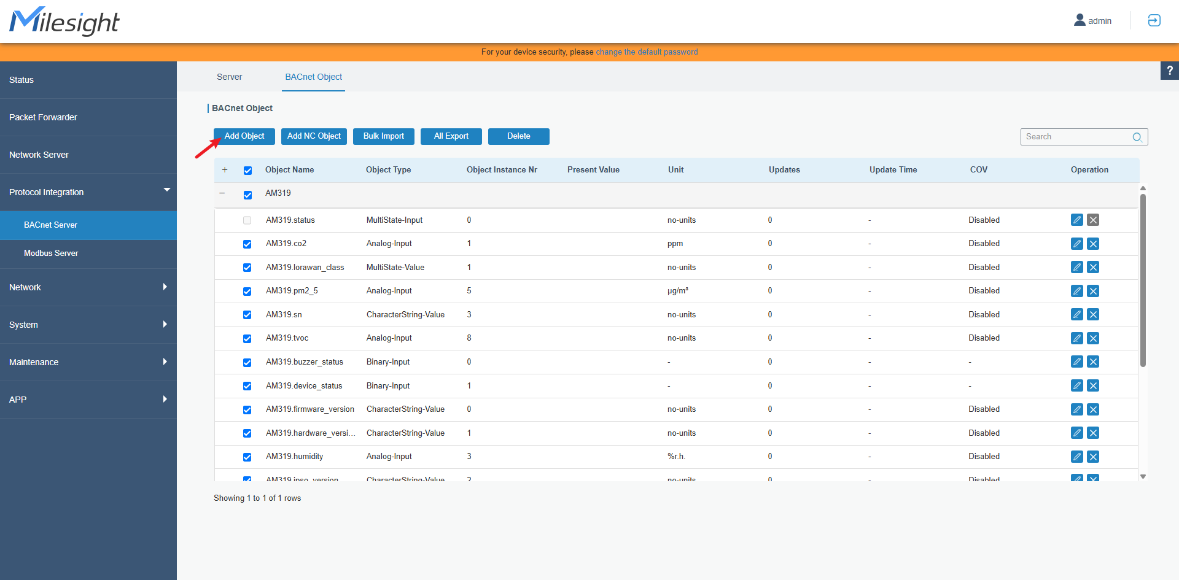Click the Add NC Object button
Image resolution: width=1179 pixels, height=580 pixels.
tap(314, 136)
